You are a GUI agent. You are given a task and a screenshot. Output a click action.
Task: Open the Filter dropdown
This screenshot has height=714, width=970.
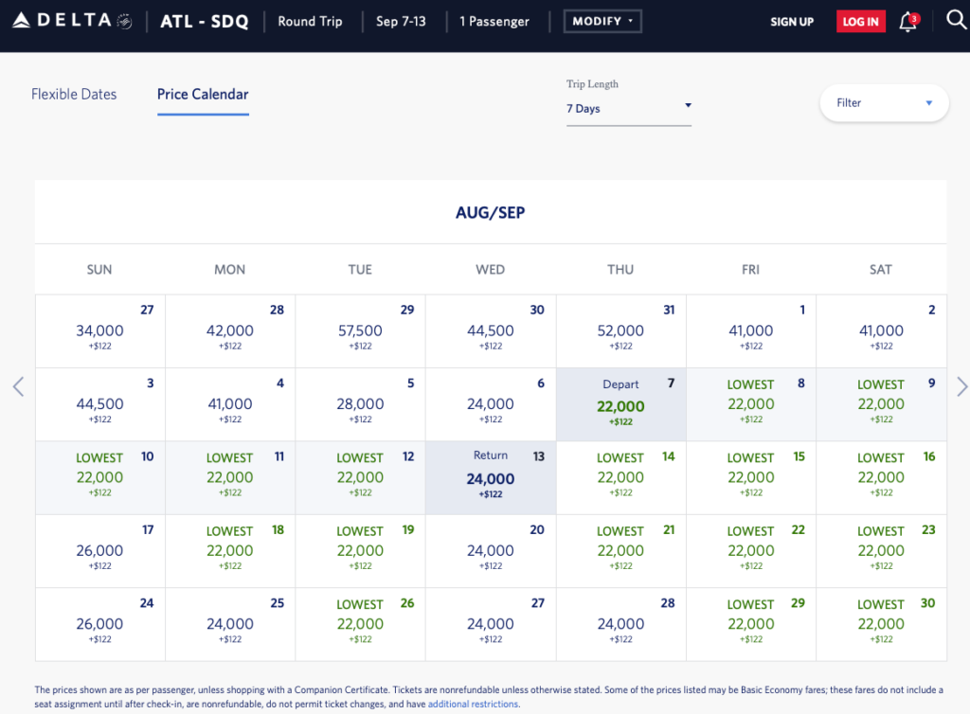point(884,103)
